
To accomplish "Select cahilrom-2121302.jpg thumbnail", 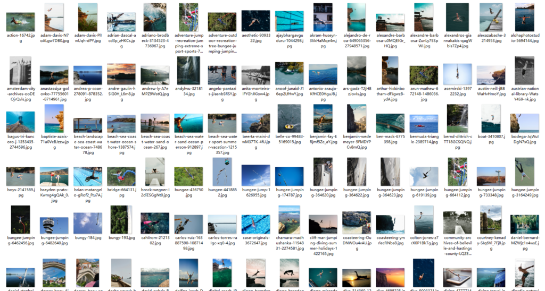I will click(x=155, y=223).
